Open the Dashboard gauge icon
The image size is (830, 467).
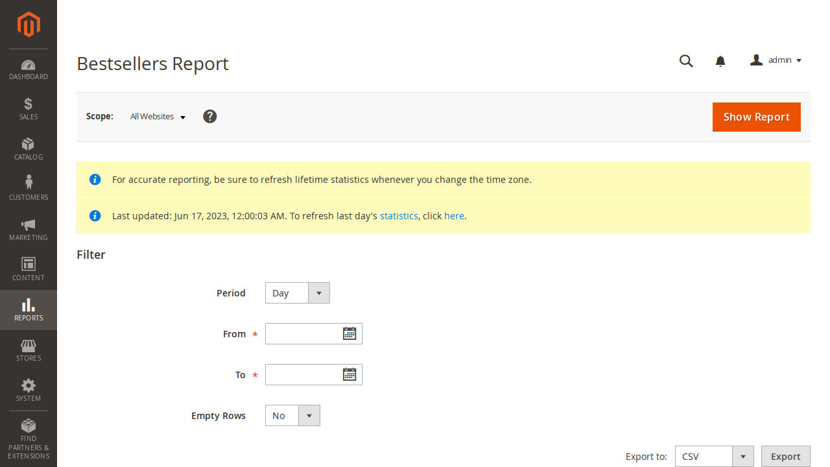[29, 65]
